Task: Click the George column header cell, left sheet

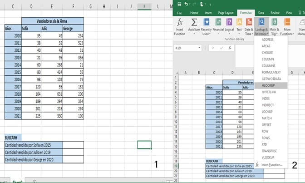Action: click(x=73, y=29)
